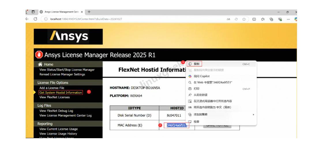Choose 检查 (Inspect) in context menu
This screenshot has width=323, height=148.
(221, 122)
